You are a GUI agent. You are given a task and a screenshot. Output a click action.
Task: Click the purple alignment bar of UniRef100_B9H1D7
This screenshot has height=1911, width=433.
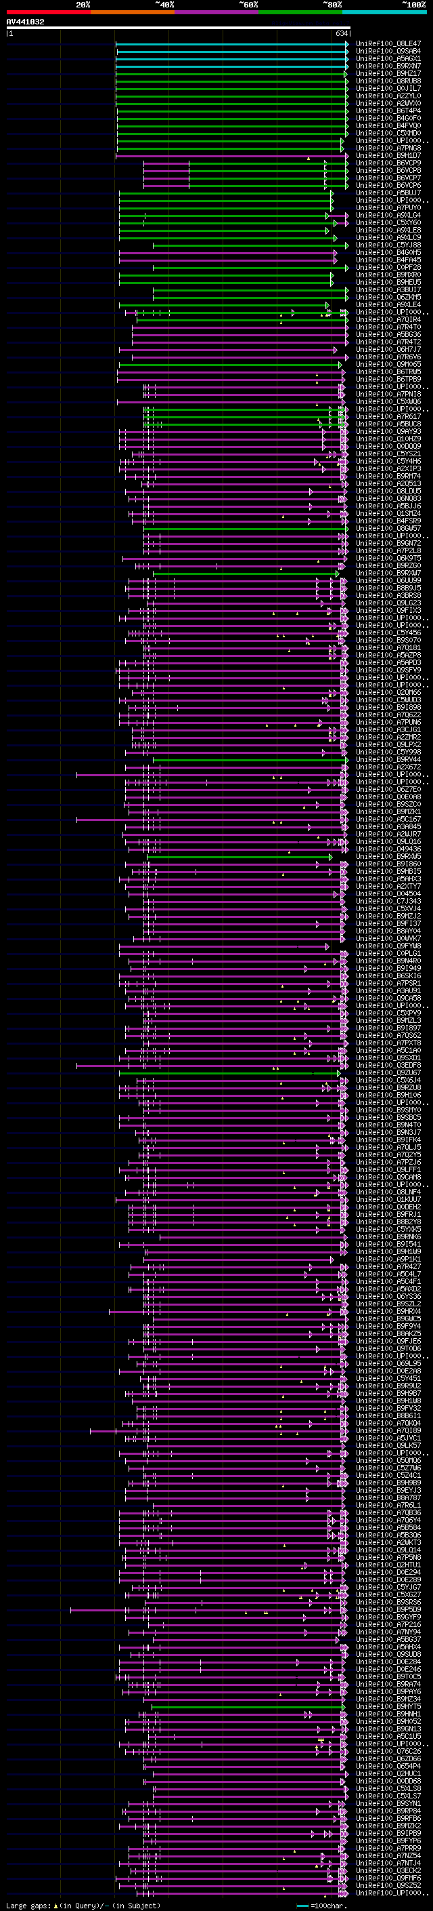coord(231,156)
